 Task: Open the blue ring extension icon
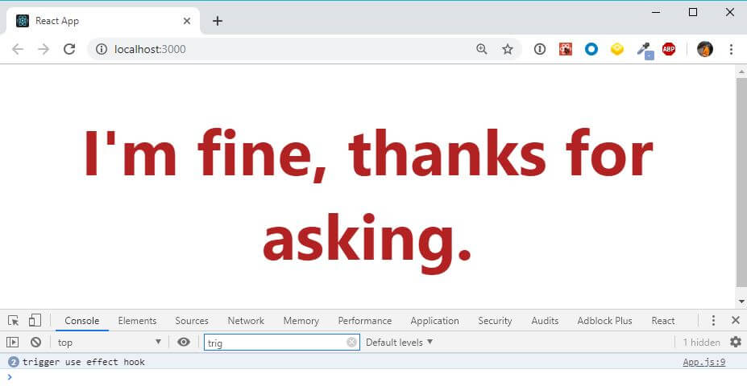pos(591,49)
